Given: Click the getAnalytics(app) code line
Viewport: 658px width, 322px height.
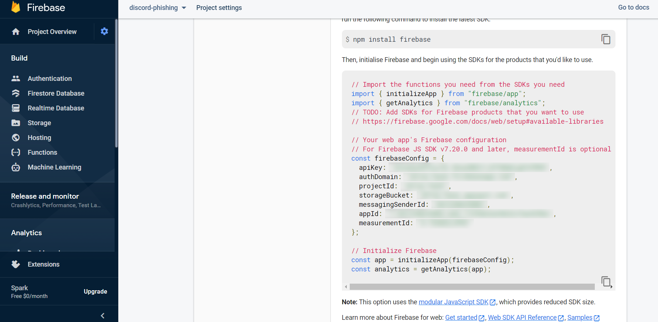Looking at the screenshot, I should click(421, 269).
